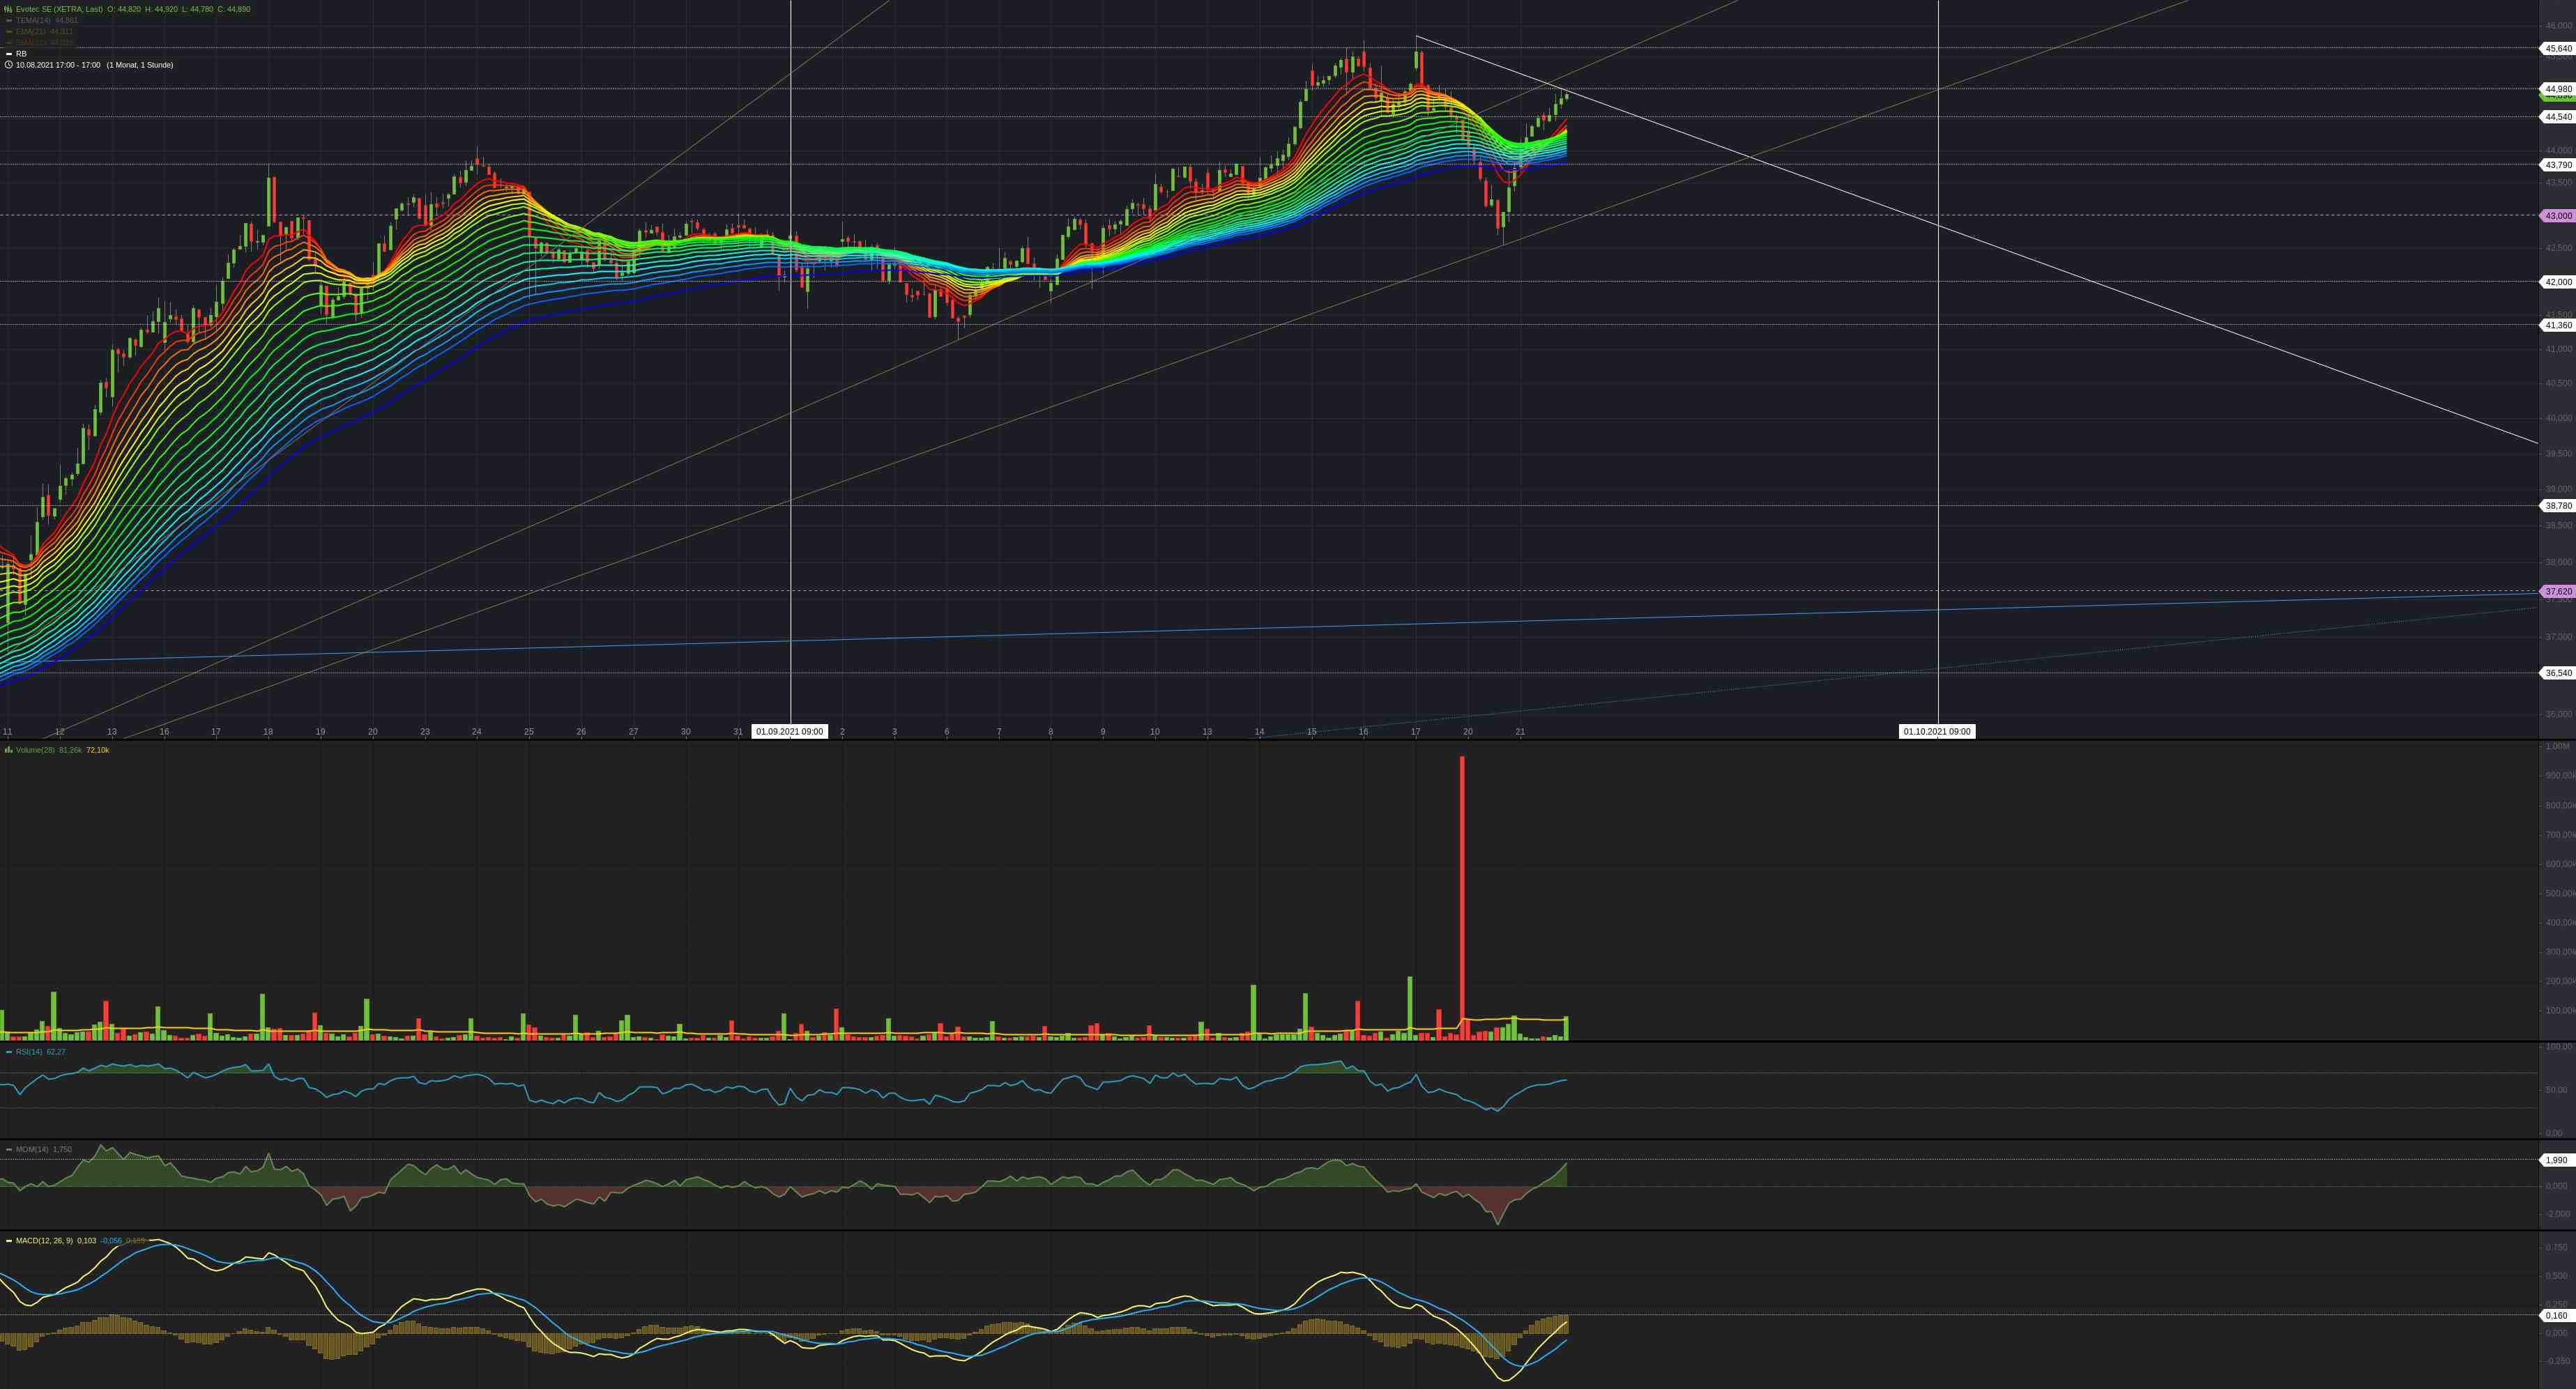Click the tall red volume spike bar

point(1462,900)
